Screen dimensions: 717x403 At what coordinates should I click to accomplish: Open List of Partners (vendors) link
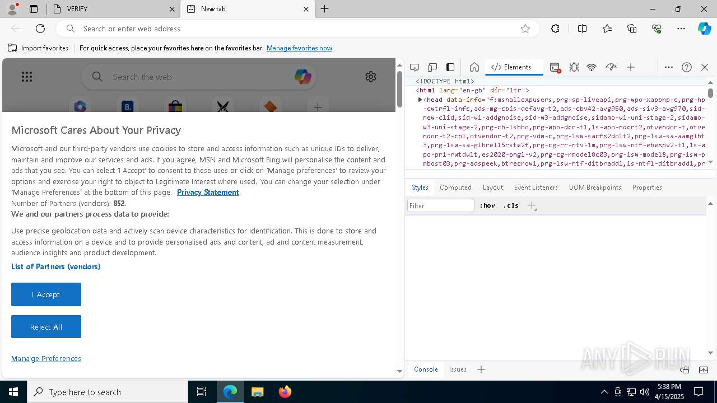point(56,266)
